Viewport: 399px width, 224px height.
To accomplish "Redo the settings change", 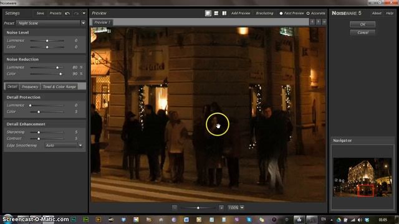I will 76,13.
